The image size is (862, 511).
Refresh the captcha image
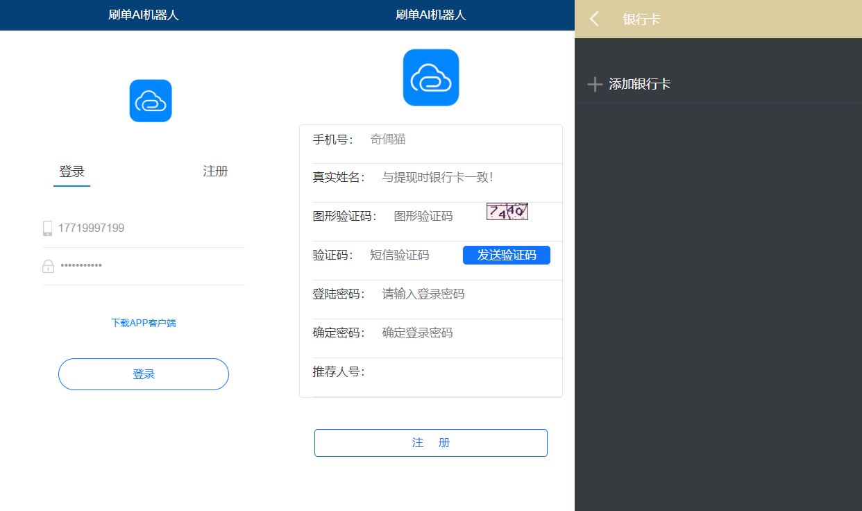pyautogui.click(x=507, y=211)
